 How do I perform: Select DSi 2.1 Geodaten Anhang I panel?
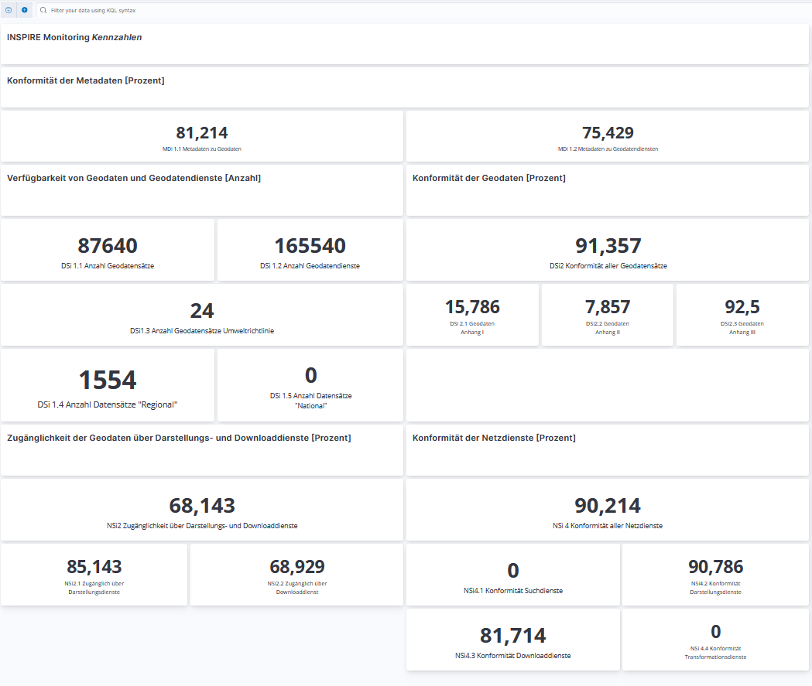coord(472,308)
